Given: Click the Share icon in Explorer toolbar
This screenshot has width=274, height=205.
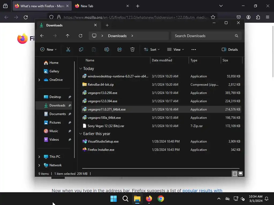Looking at the screenshot, I should point(120,49).
